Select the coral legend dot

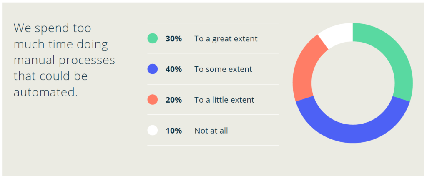point(153,100)
